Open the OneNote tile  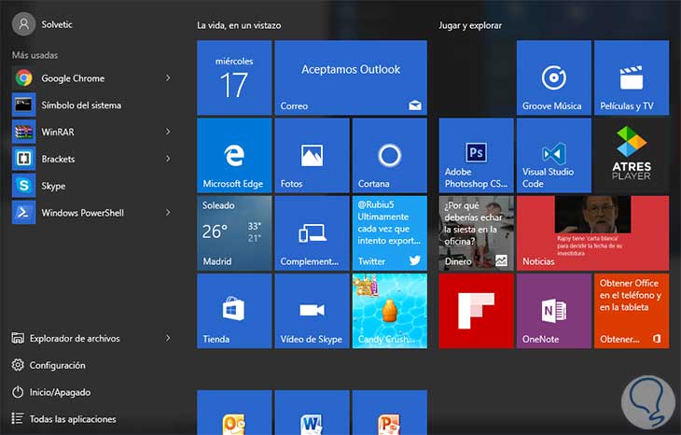554,311
